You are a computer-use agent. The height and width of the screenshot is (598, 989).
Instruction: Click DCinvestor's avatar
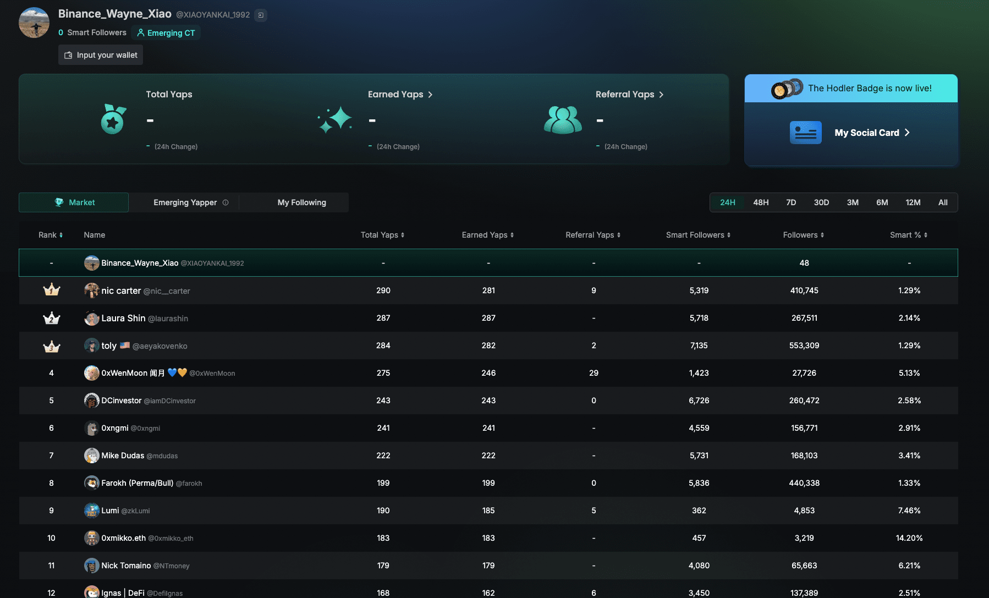[x=92, y=401]
